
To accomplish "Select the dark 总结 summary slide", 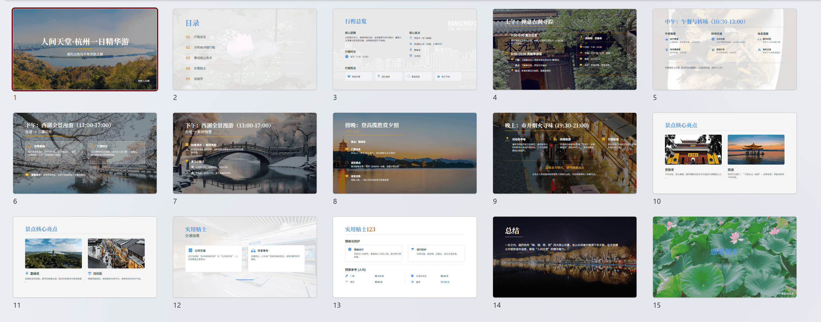I will [564, 257].
